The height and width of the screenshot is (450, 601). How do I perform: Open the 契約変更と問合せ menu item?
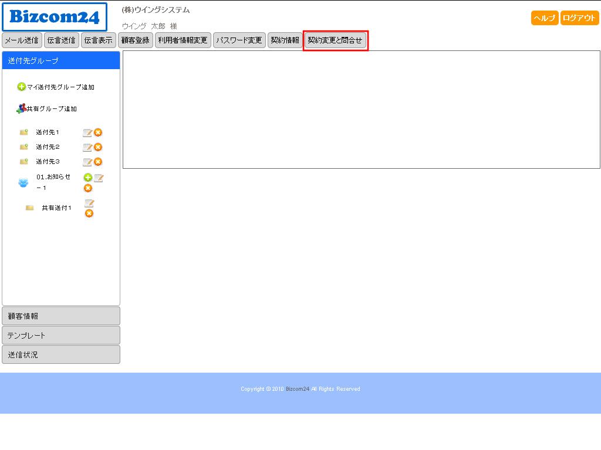[335, 40]
